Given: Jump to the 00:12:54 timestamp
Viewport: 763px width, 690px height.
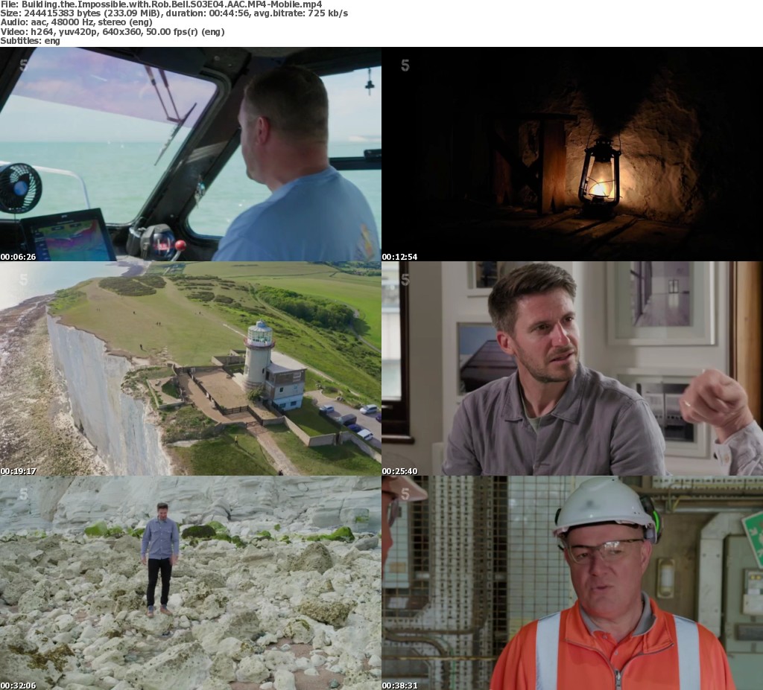Looking at the screenshot, I should 399,257.
